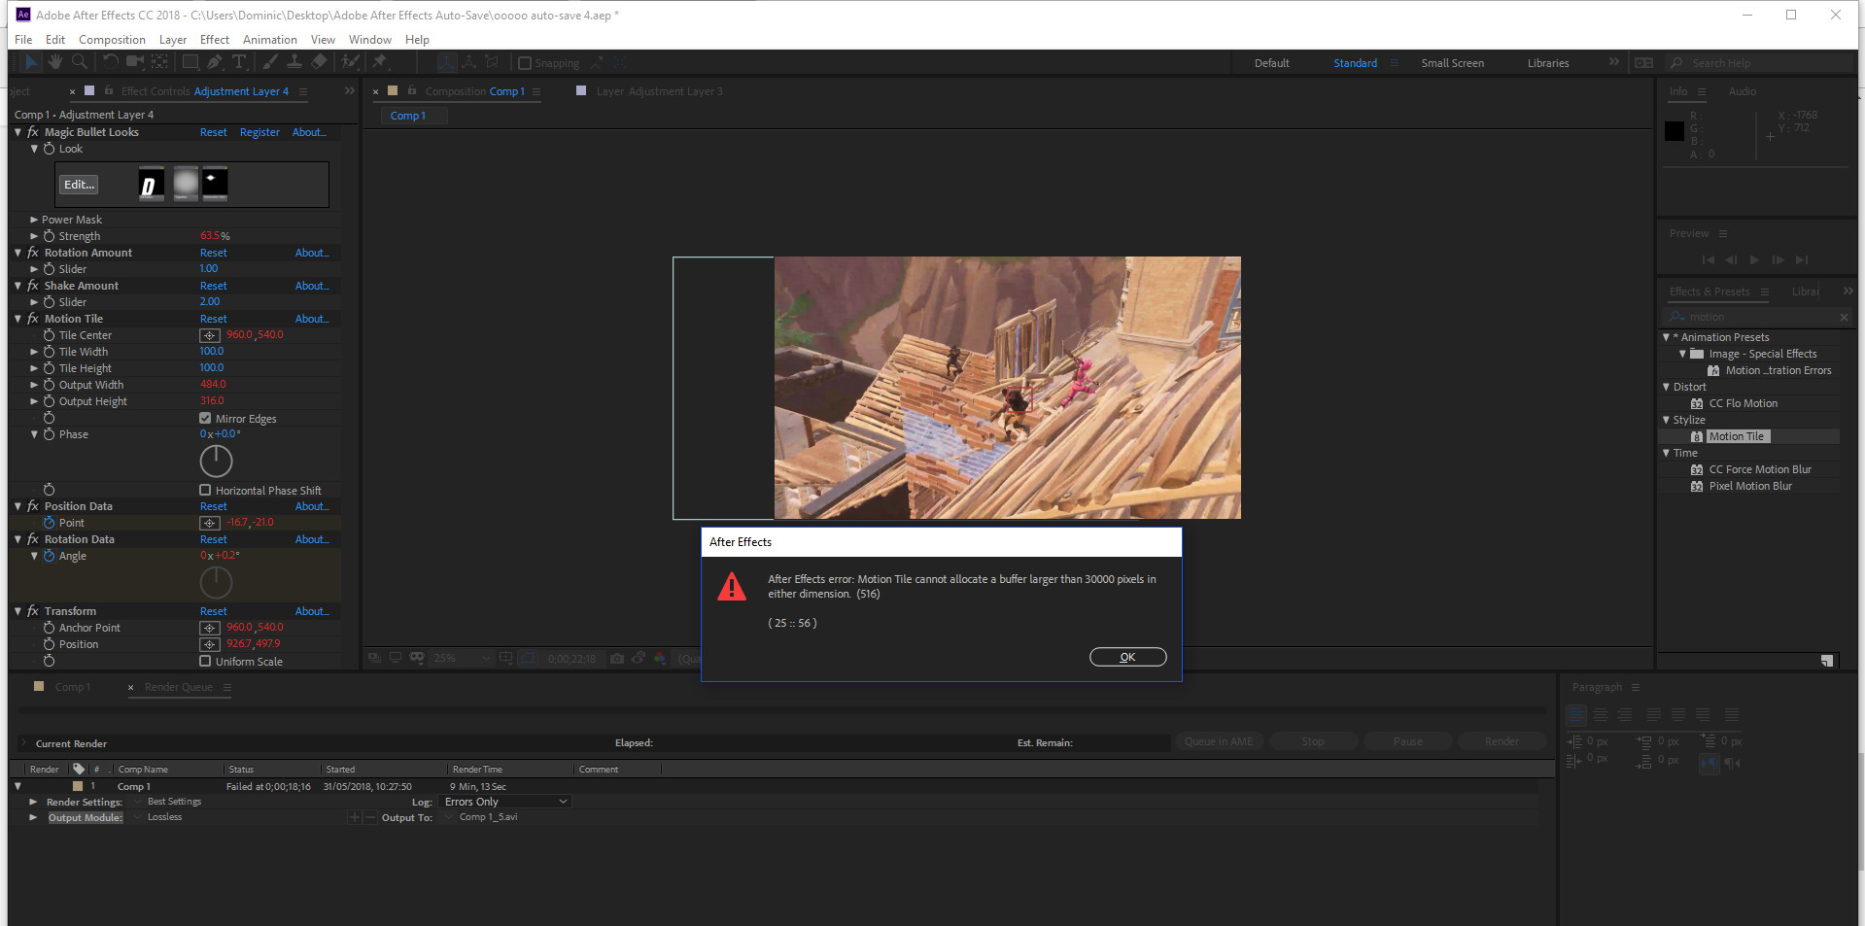Collapse the Animation Presets tree node
This screenshot has height=926, width=1865.
(x=1666, y=337)
